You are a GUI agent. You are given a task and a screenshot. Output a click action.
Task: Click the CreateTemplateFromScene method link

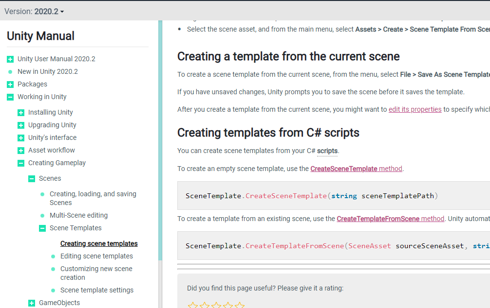point(390,219)
